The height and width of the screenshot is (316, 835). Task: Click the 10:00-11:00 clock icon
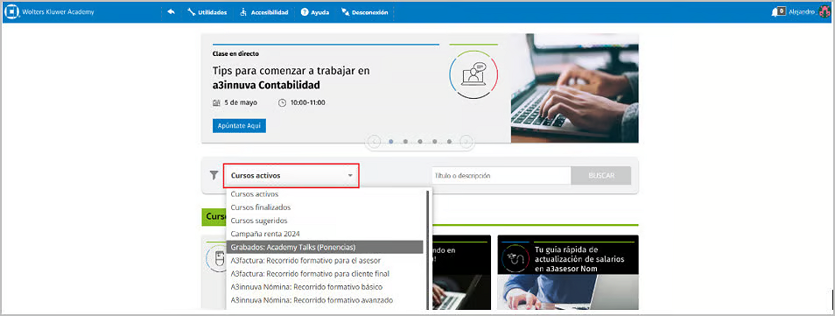point(282,102)
